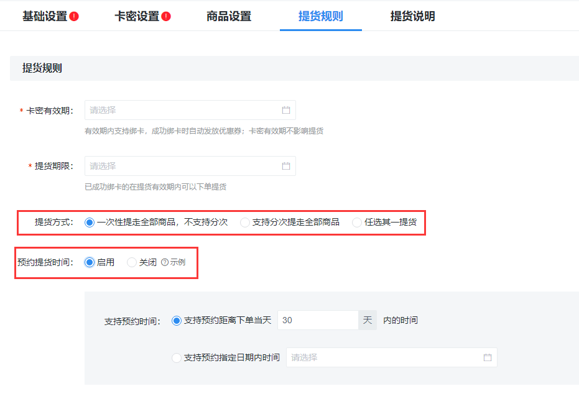Click the calendar icon in 卡密有效期 field
Image resolution: width=579 pixels, height=404 pixels.
click(x=285, y=110)
